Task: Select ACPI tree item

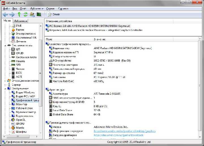Action: click(x=17, y=77)
